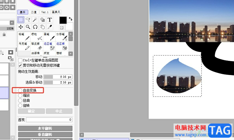
Task: Select the eyedropper tool
Action: pos(50,27)
